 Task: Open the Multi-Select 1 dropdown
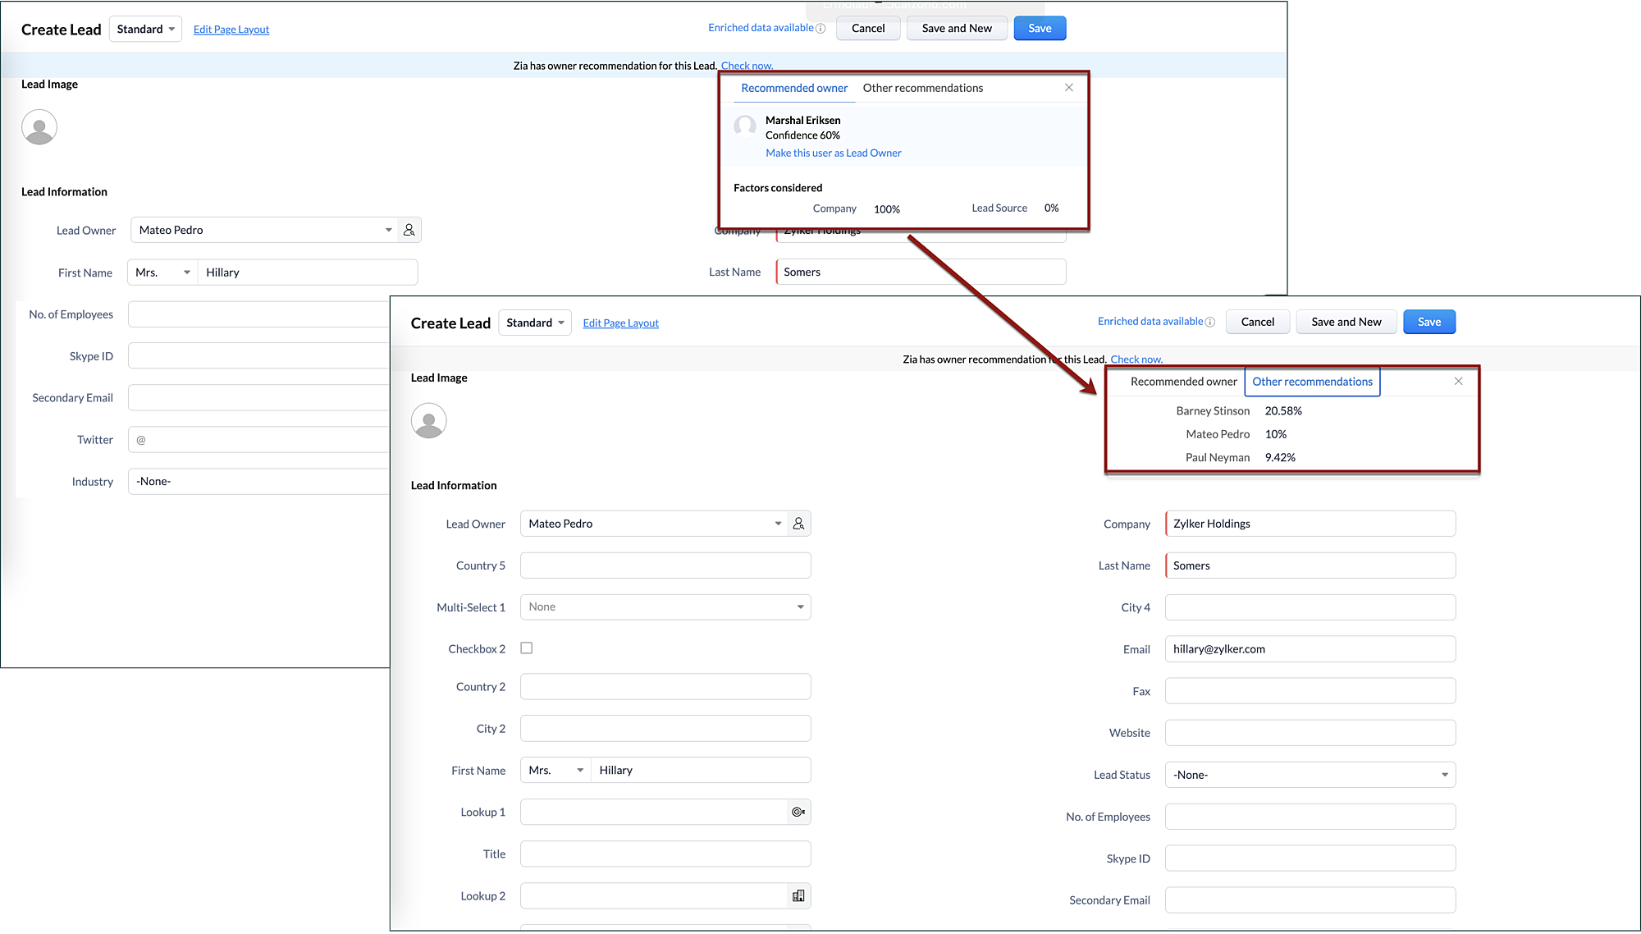tap(665, 607)
